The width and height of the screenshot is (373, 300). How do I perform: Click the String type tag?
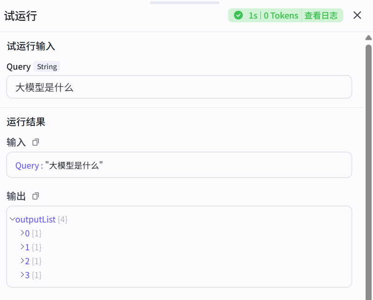tap(47, 67)
